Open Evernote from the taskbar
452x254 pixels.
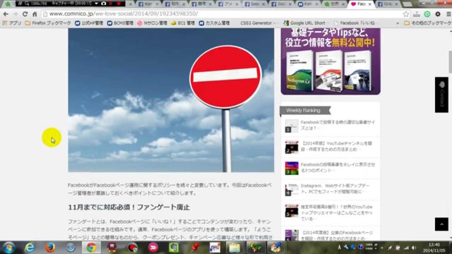coord(174,248)
